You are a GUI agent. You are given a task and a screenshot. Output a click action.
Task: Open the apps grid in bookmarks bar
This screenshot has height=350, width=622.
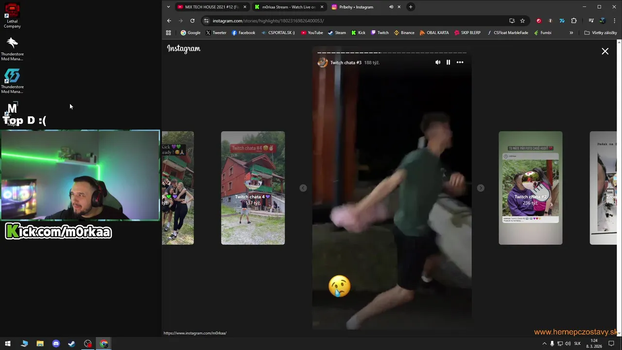click(x=169, y=33)
